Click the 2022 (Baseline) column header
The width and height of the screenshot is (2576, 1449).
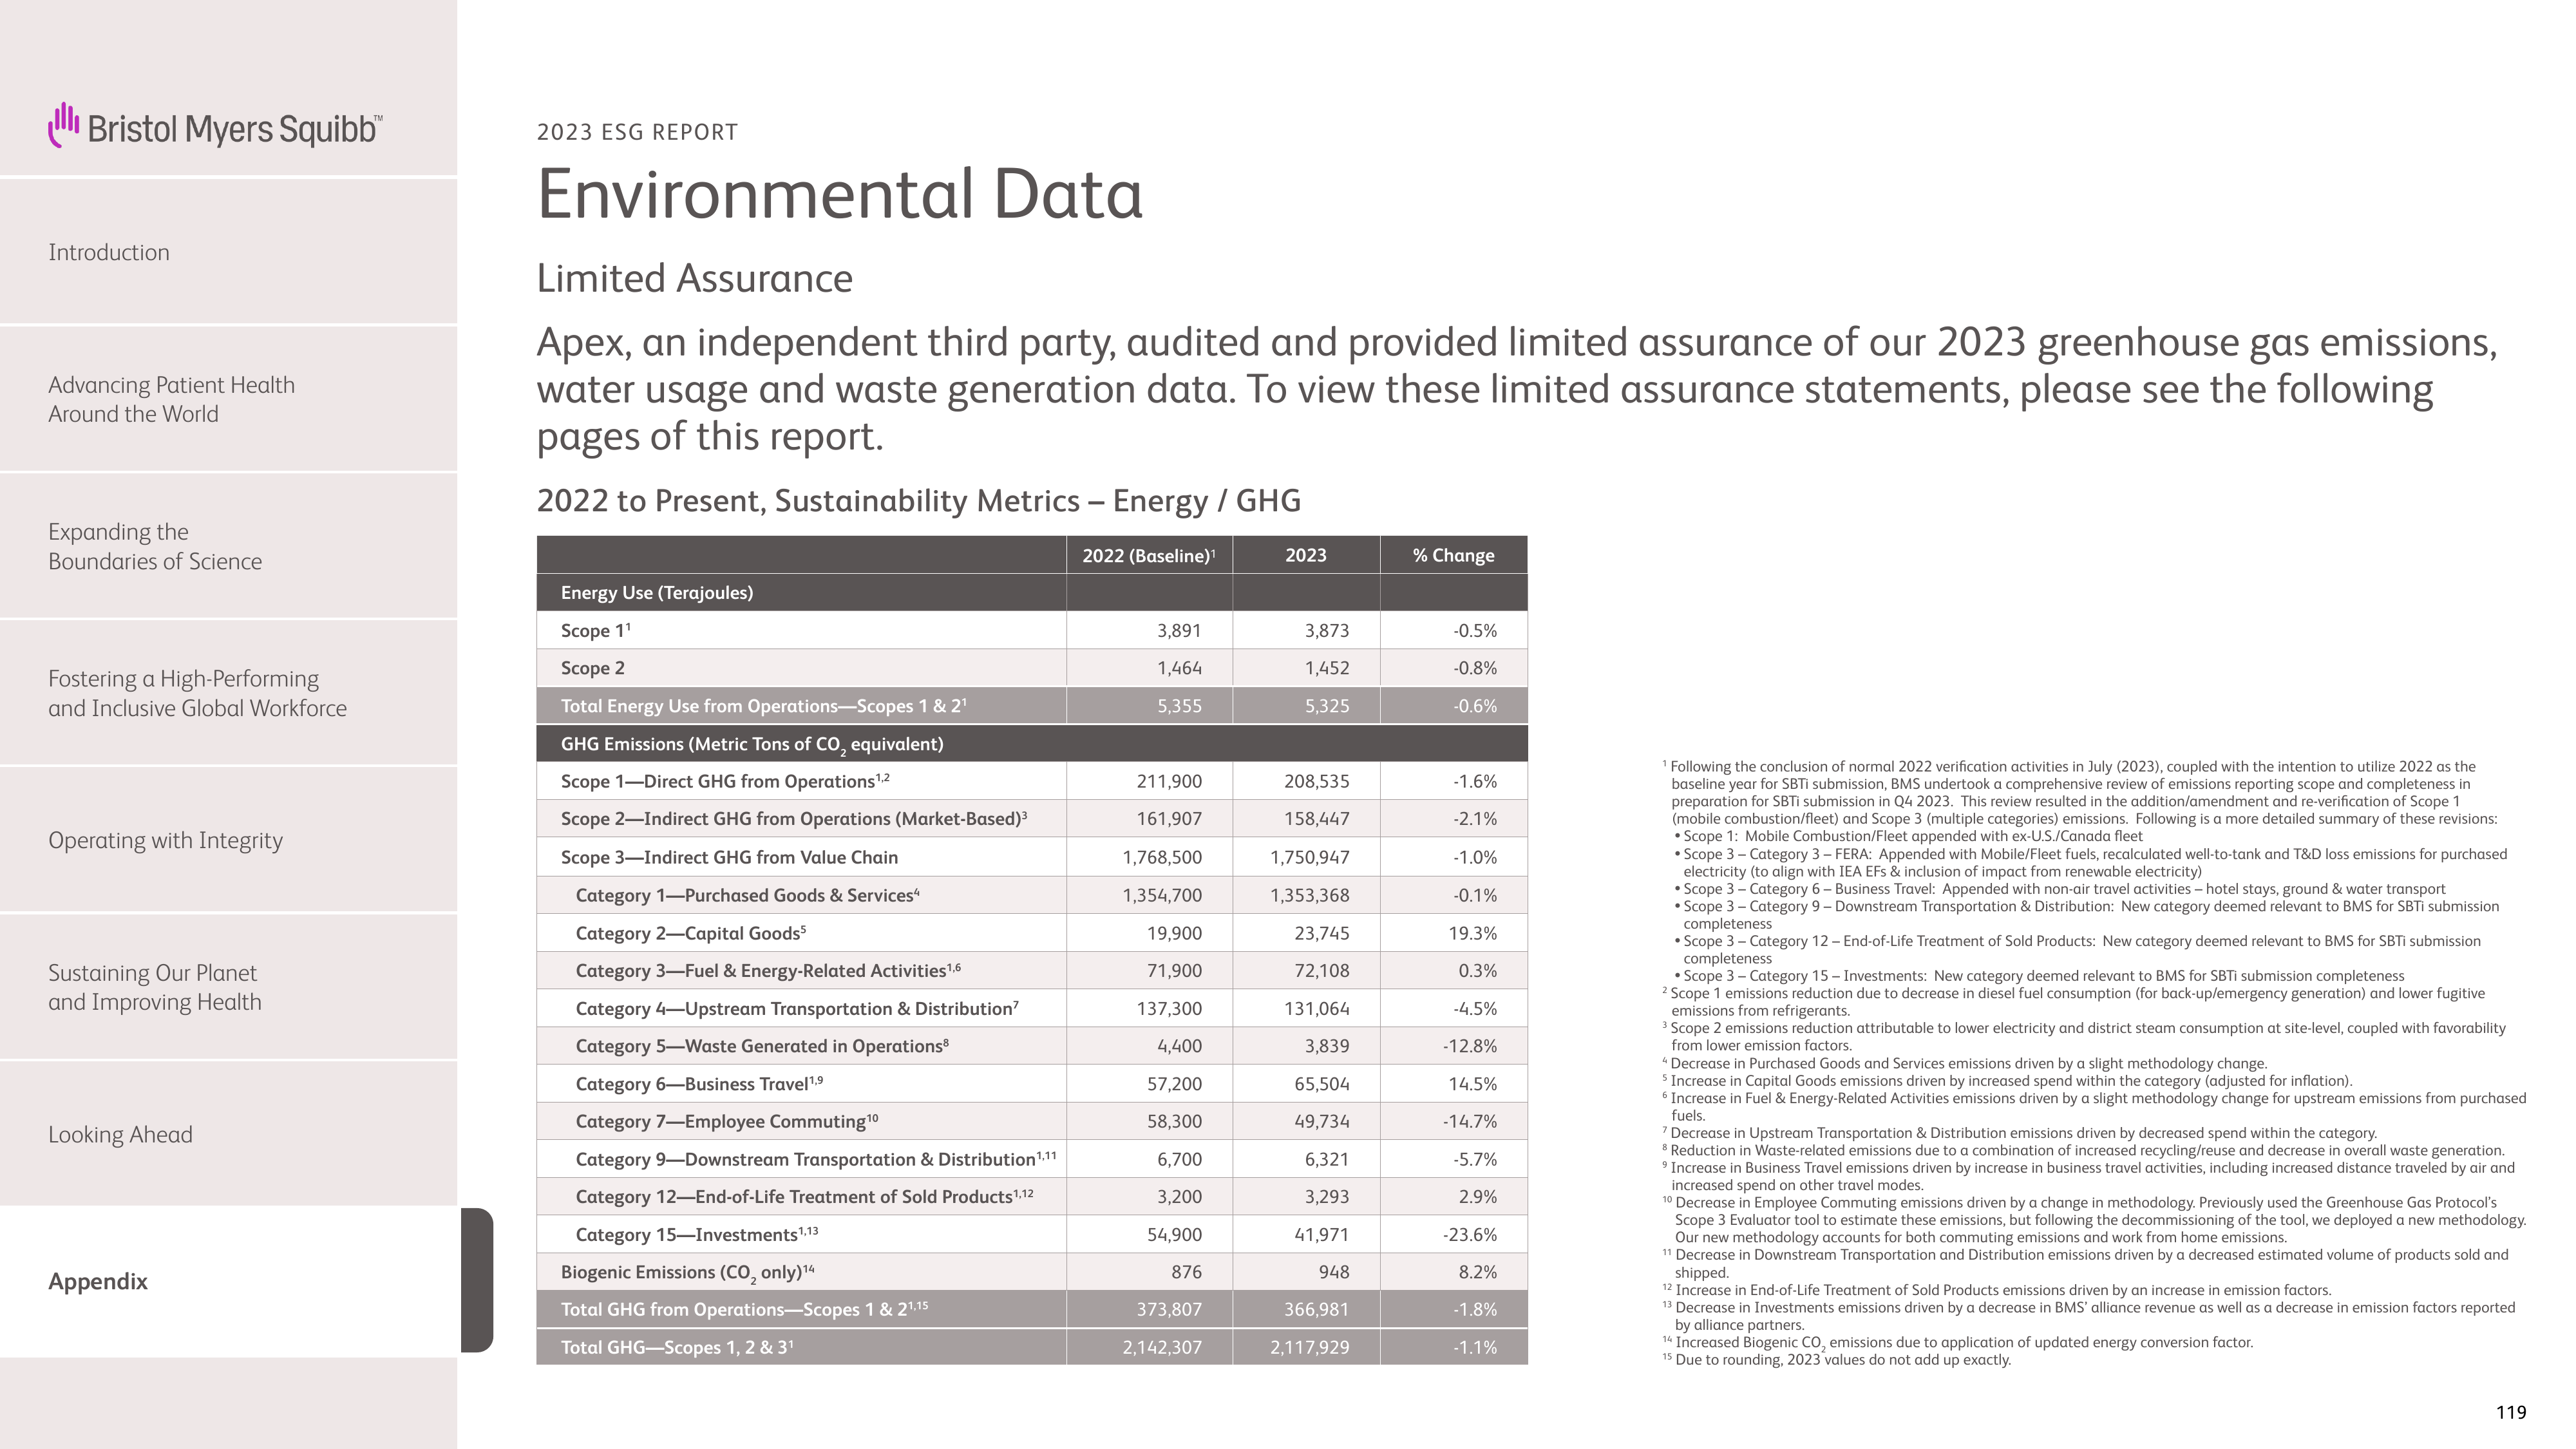click(1149, 555)
